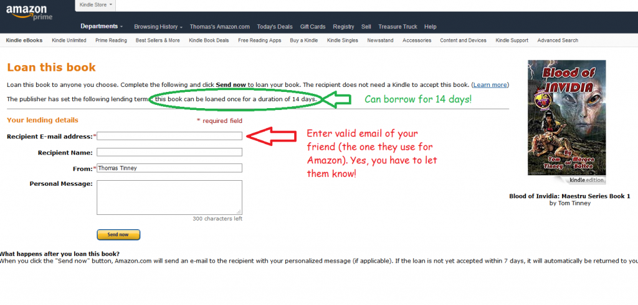638x305 pixels.
Task: Open Buy a Kindle
Action: [304, 40]
